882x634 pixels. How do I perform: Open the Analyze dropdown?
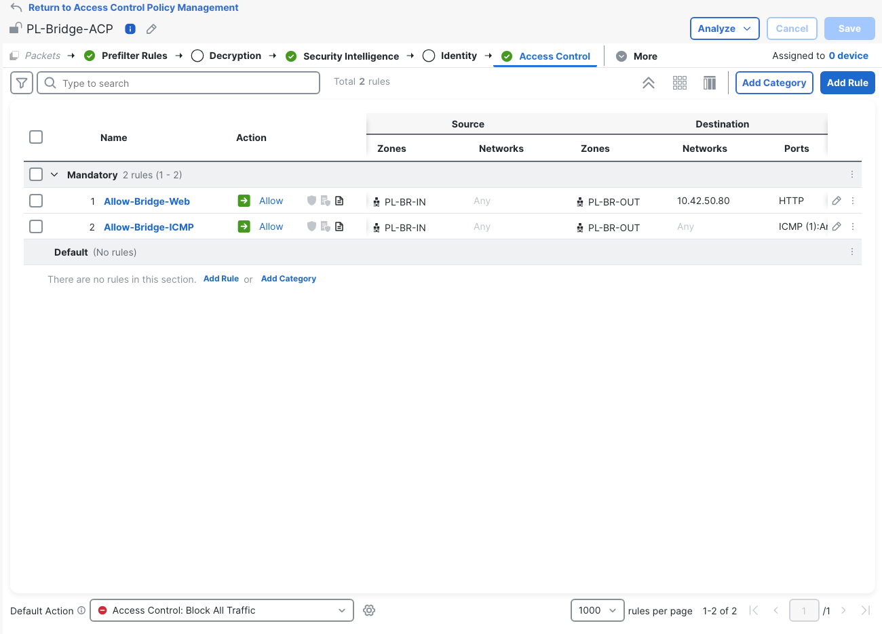pos(725,28)
